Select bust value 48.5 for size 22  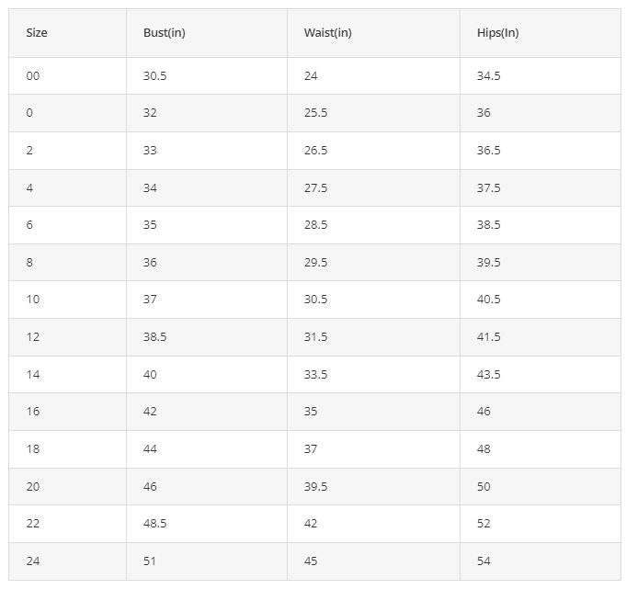155,524
